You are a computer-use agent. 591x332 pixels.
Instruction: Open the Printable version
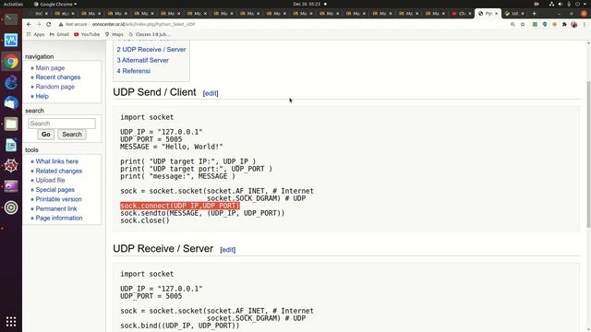pyautogui.click(x=58, y=199)
